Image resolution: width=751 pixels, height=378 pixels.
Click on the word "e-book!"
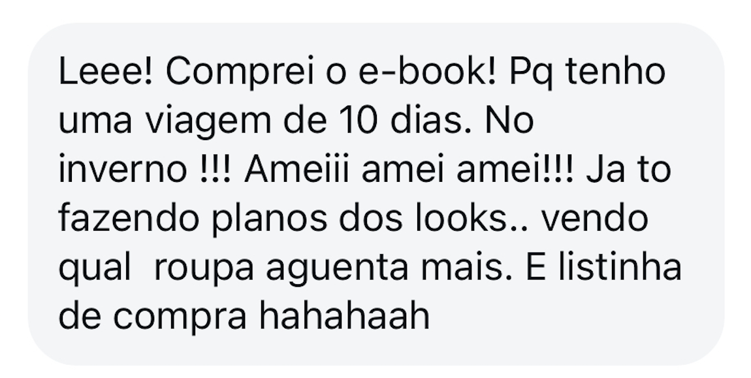[427, 71]
